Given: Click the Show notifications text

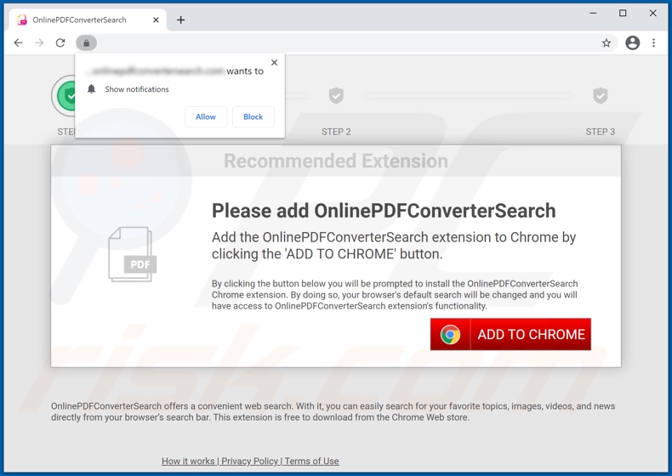Looking at the screenshot, I should click(x=137, y=89).
